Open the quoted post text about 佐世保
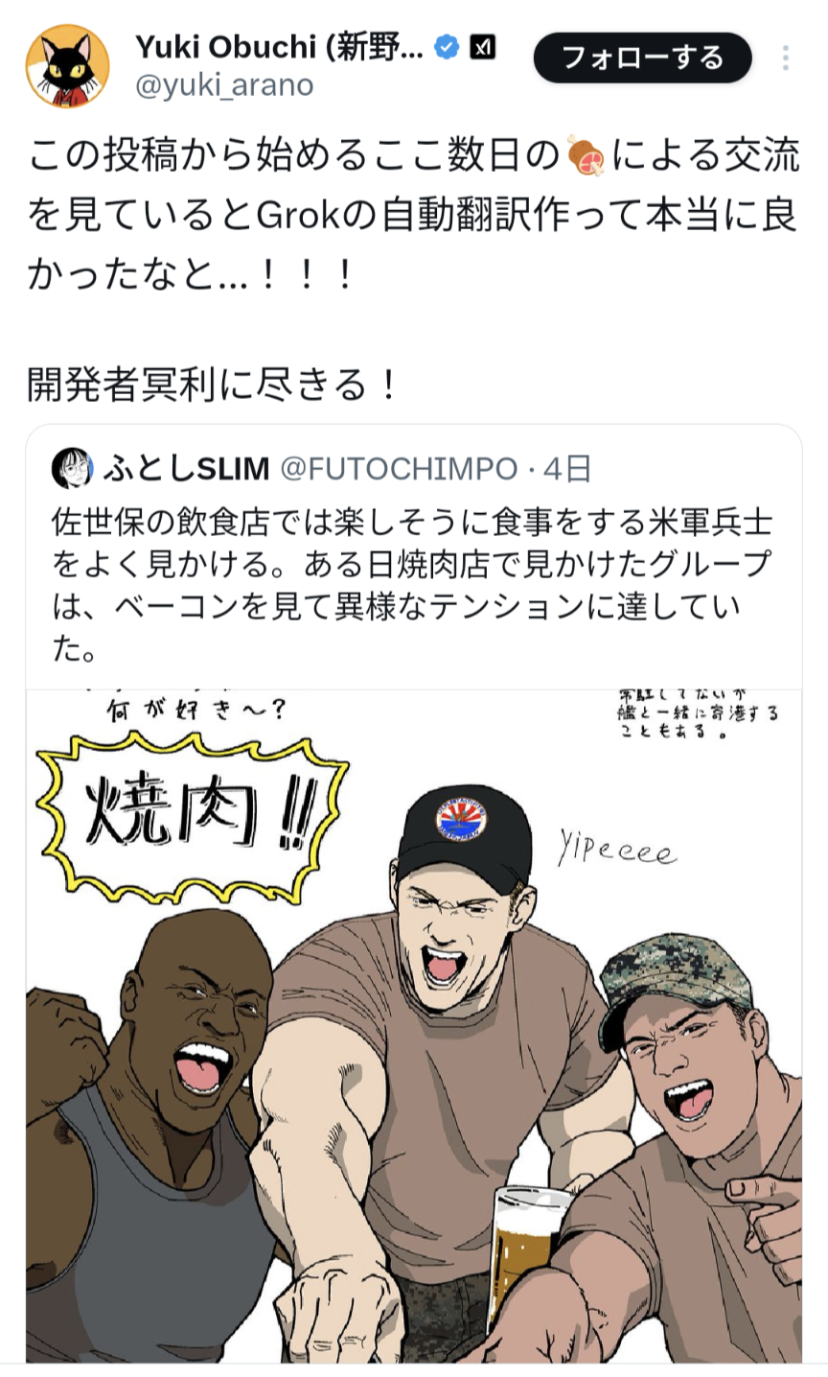This screenshot has height=1377, width=828. (x=412, y=586)
